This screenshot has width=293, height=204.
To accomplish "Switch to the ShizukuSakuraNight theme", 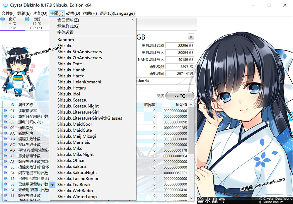I will pyautogui.click(x=93, y=172).
